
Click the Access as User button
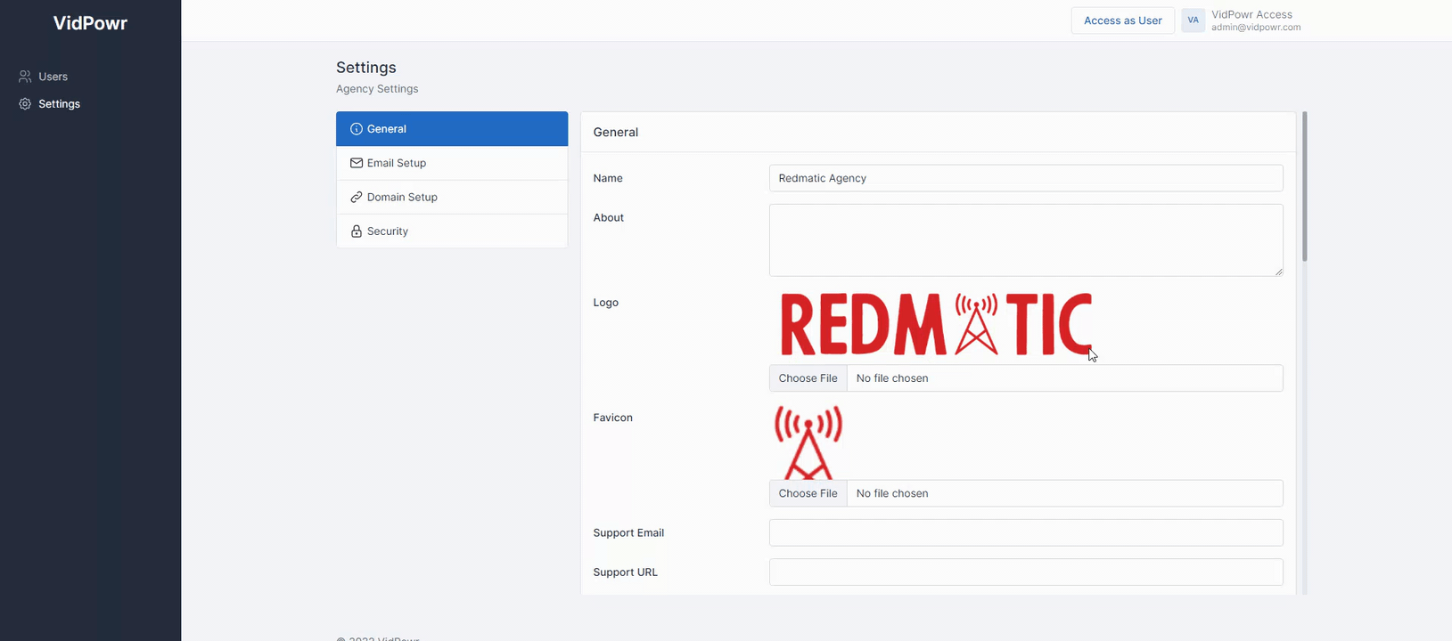1123,20
